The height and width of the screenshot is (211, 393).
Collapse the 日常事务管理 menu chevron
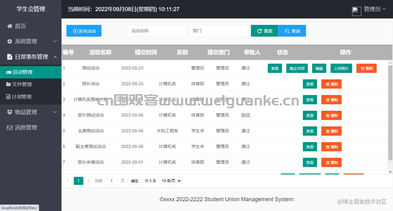point(55,57)
